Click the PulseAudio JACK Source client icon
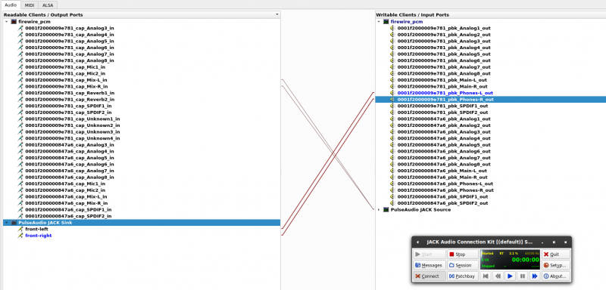606x290 pixels. tap(386, 209)
